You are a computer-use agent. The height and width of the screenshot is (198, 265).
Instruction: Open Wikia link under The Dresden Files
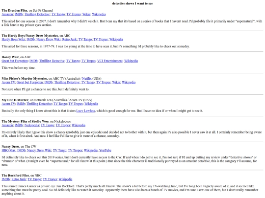point(86,14)
